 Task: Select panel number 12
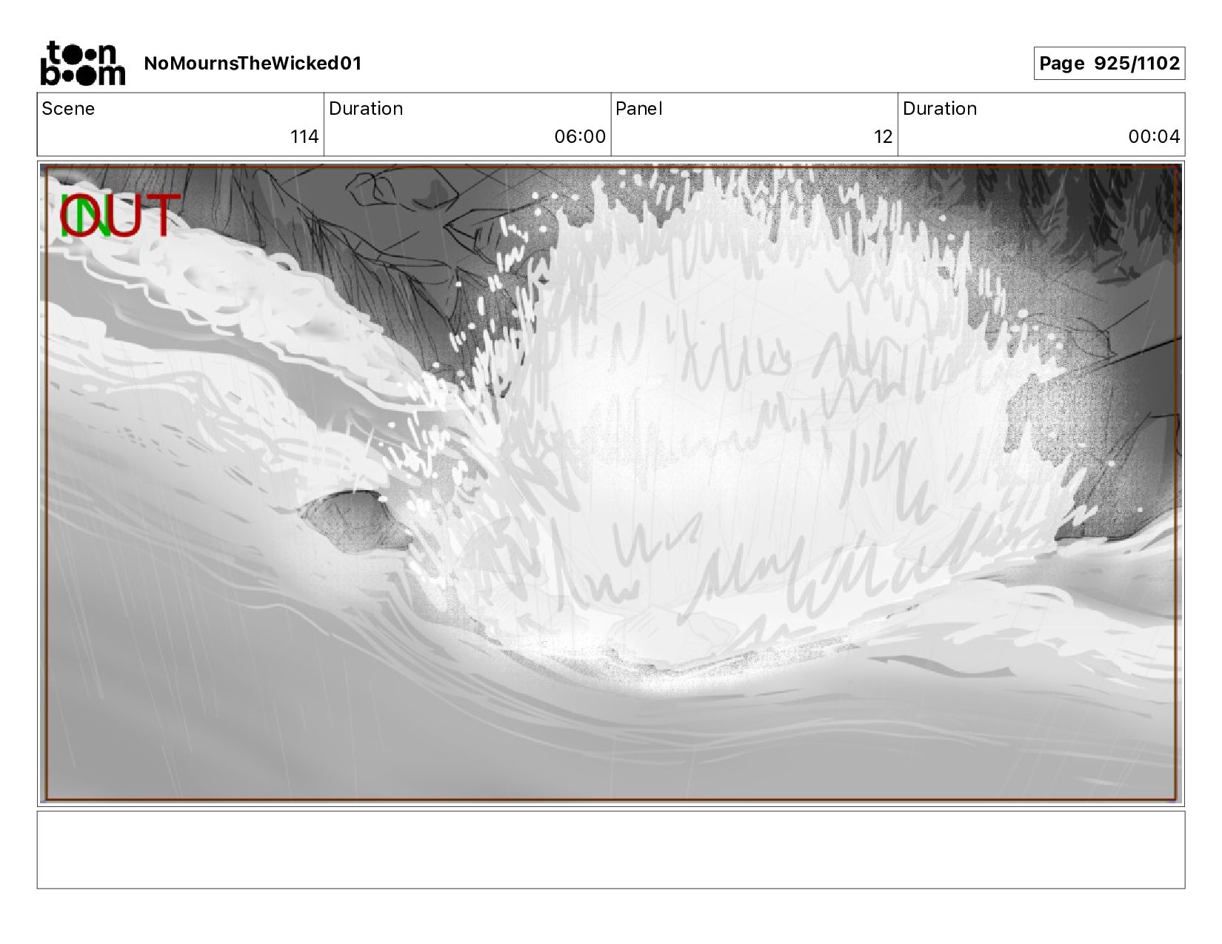coord(883,137)
